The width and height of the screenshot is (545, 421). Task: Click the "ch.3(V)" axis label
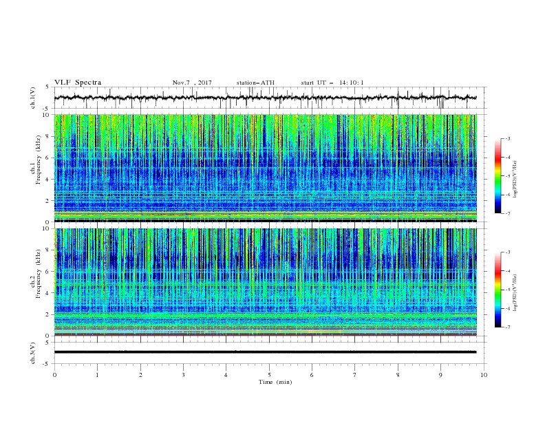click(x=33, y=353)
